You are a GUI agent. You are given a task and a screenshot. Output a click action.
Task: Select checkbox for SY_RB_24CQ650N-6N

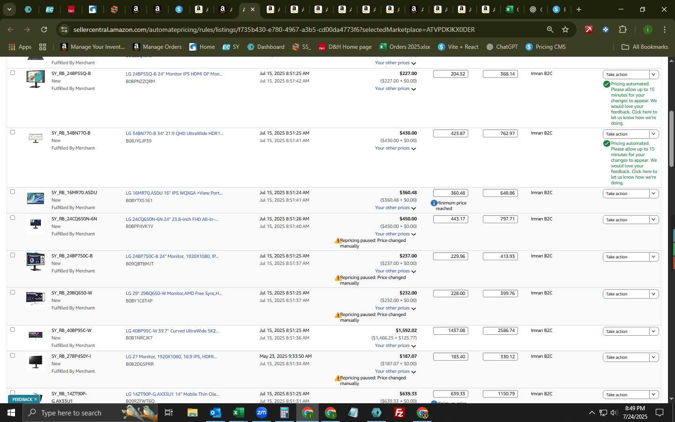[13, 218]
